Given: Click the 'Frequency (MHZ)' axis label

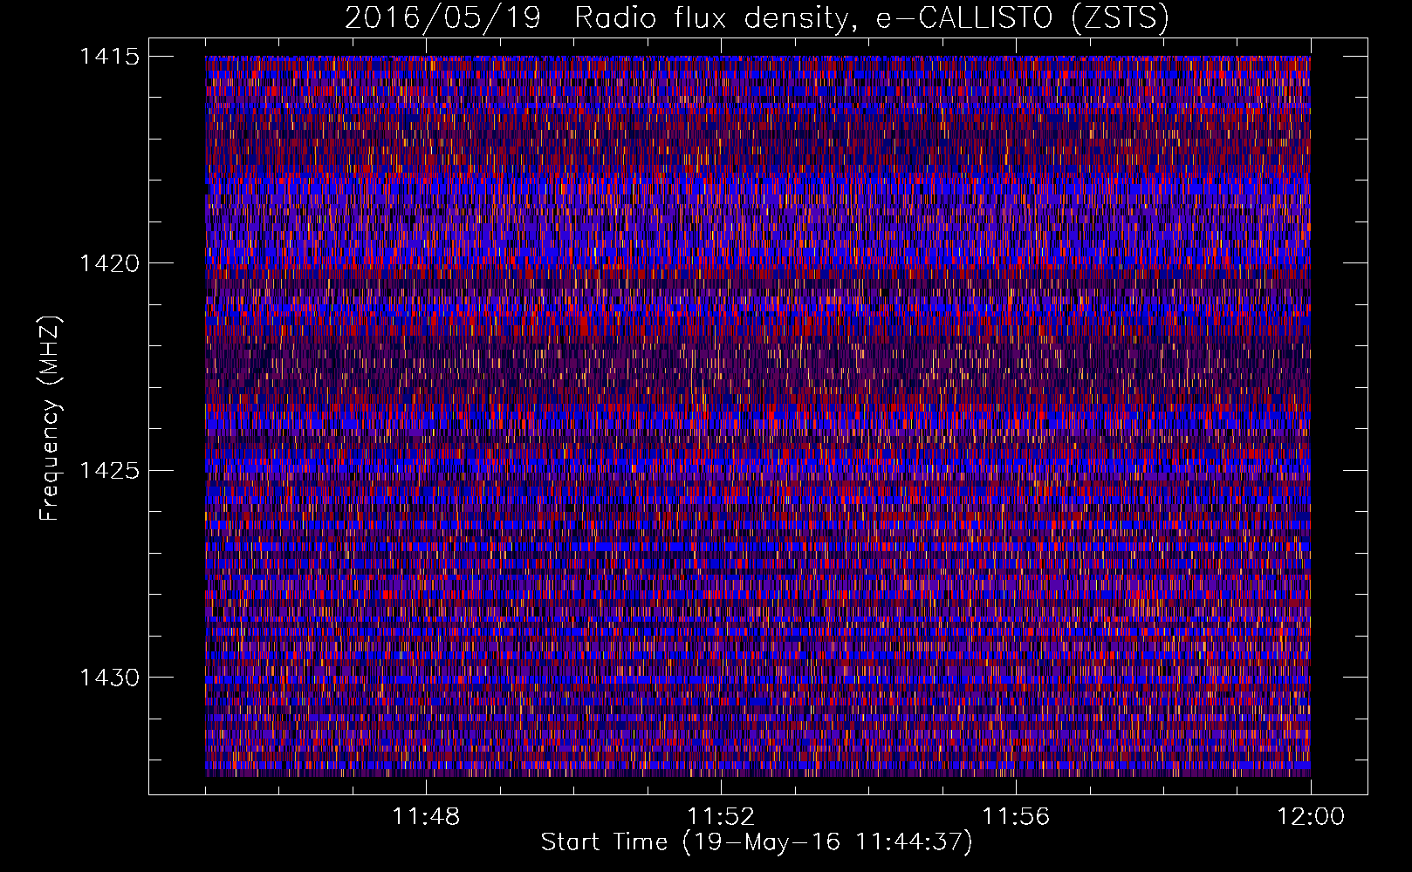Looking at the screenshot, I should click(50, 419).
